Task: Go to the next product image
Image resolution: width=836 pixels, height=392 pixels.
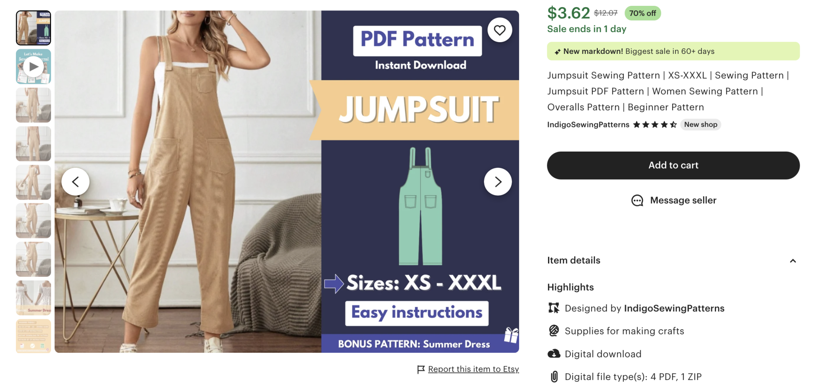Action: tap(498, 182)
